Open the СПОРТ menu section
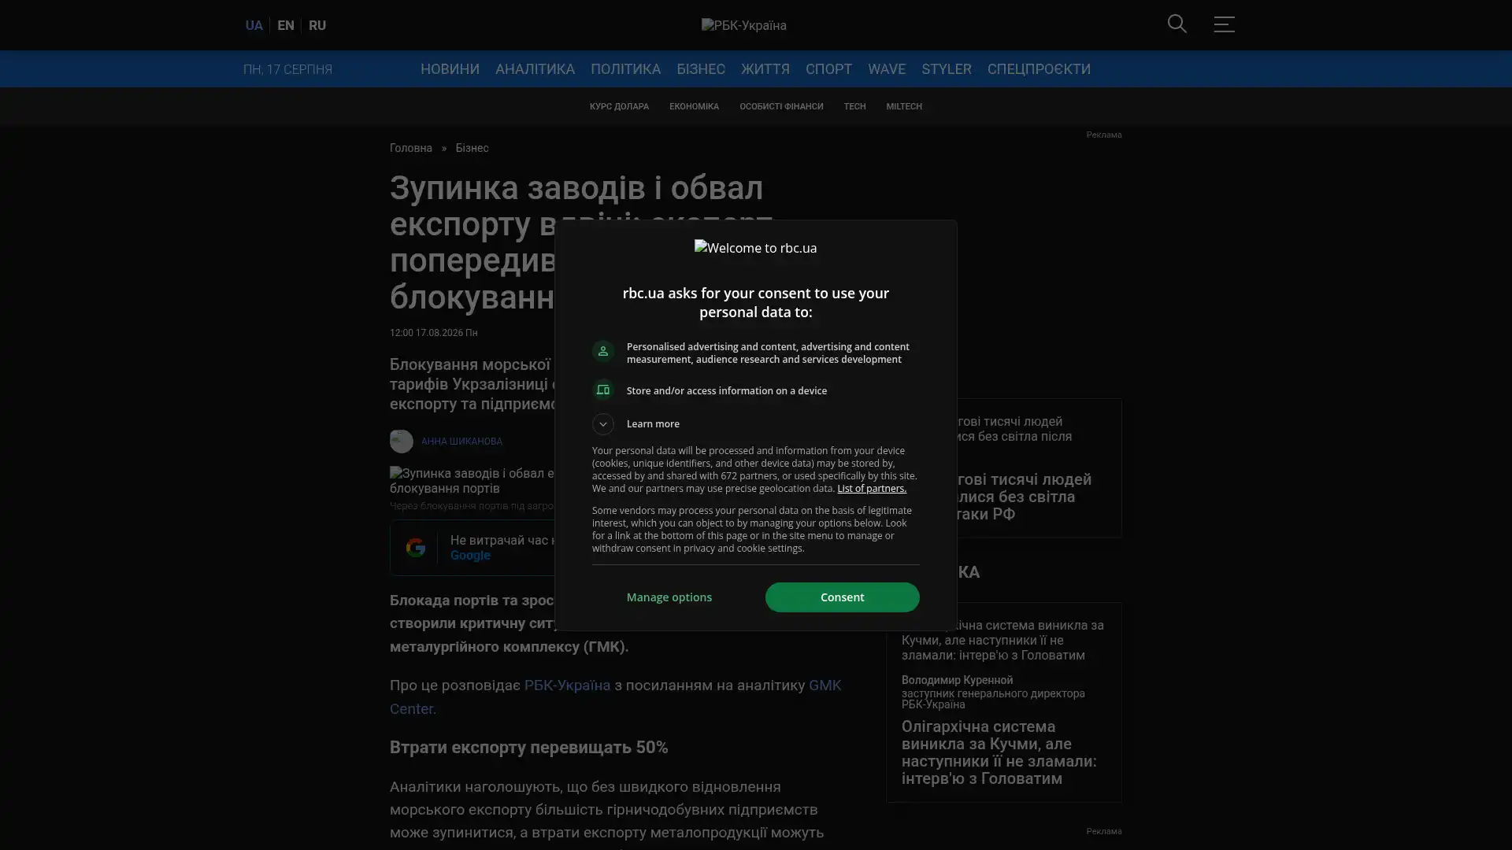1512x850 pixels. (x=828, y=69)
